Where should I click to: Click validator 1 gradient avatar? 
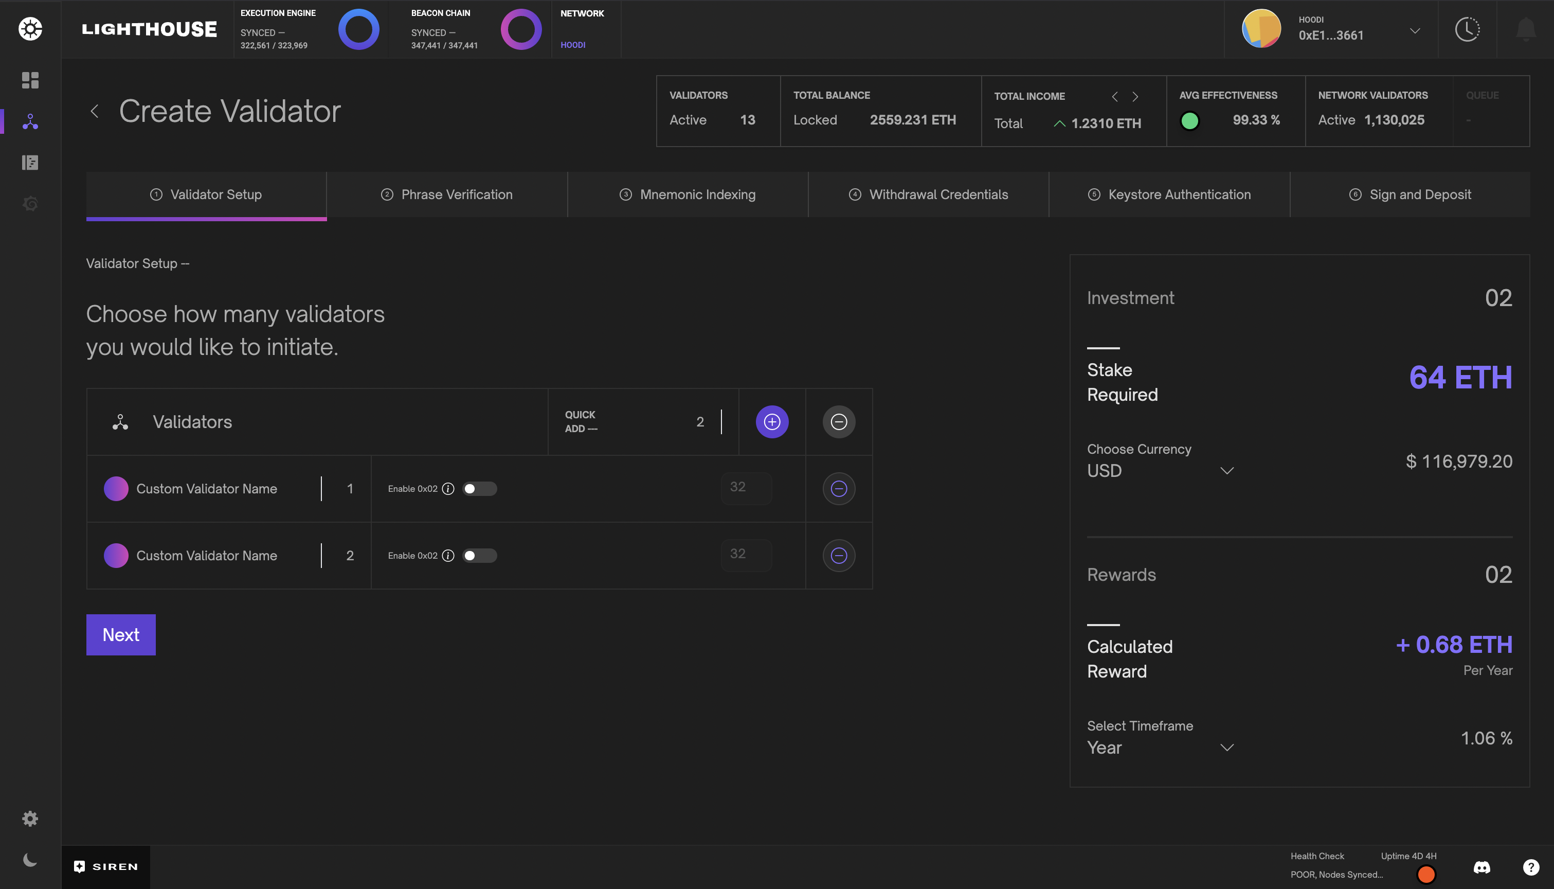tap(116, 488)
